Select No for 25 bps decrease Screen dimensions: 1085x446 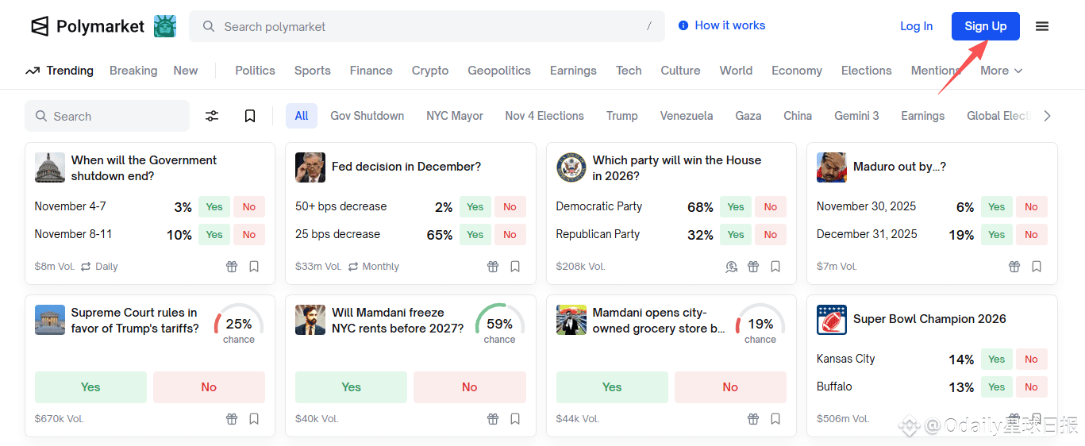point(510,235)
